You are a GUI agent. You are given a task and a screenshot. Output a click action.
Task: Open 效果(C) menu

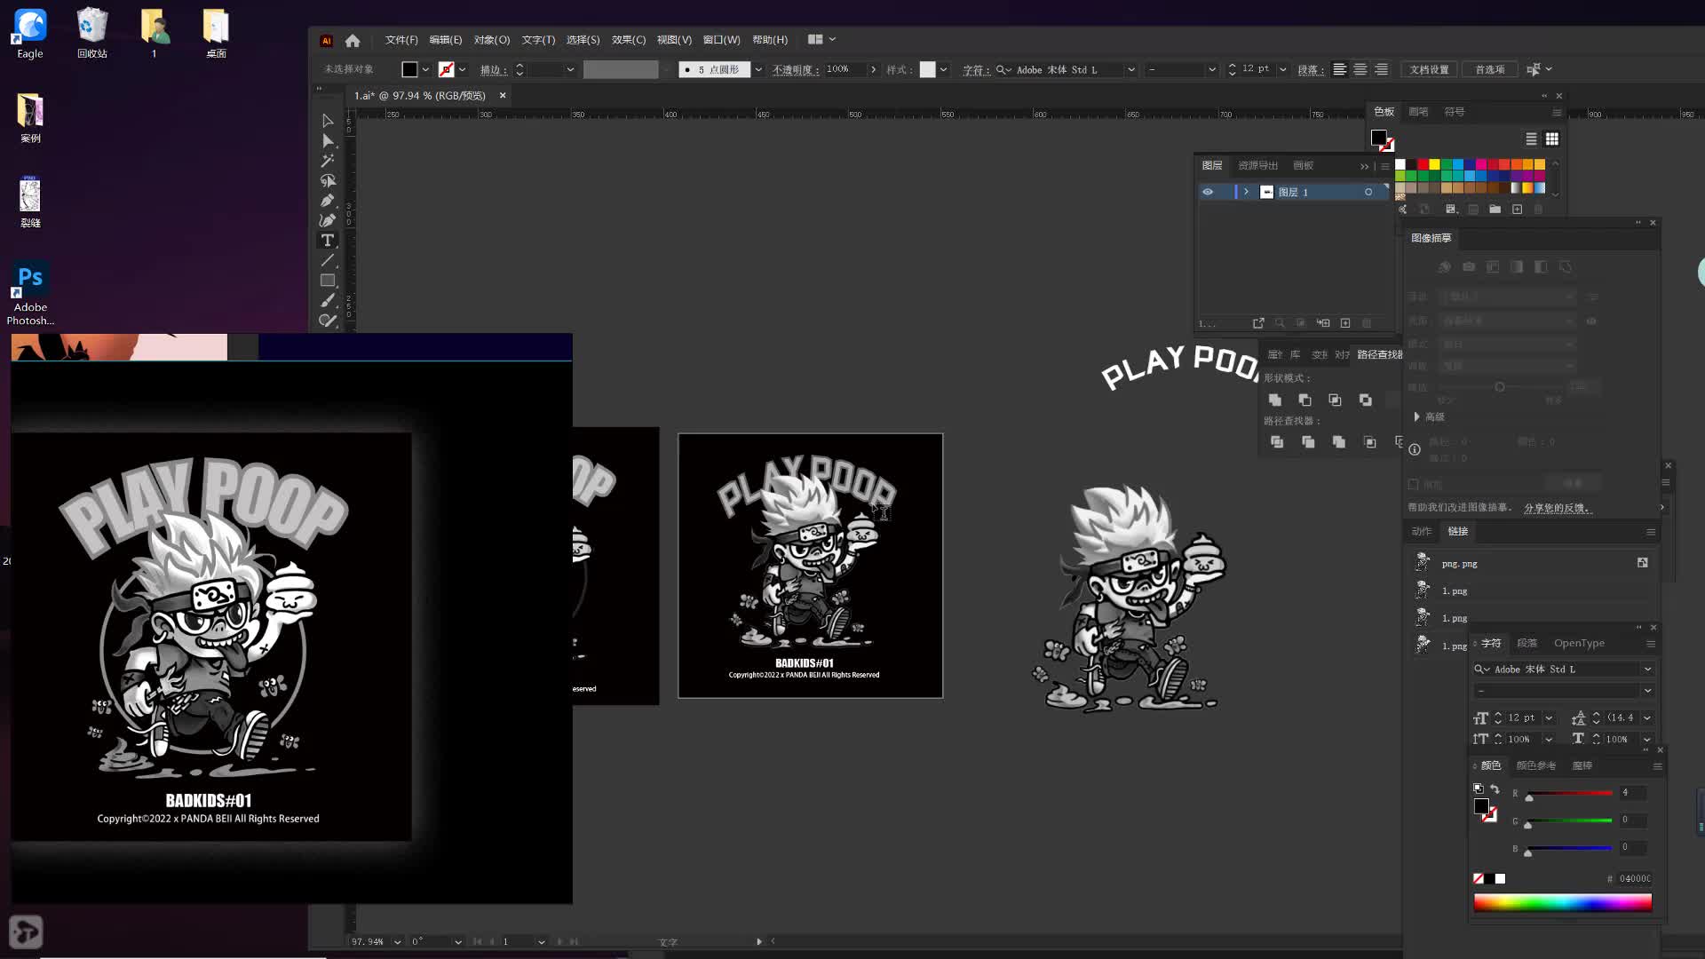click(629, 40)
